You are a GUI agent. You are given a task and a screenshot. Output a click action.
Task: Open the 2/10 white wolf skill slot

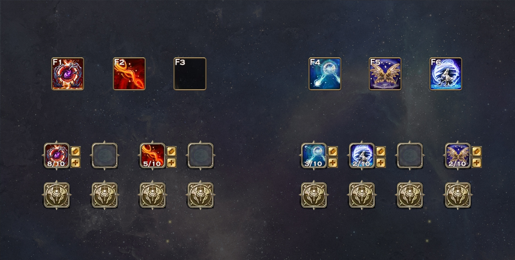[362, 155]
